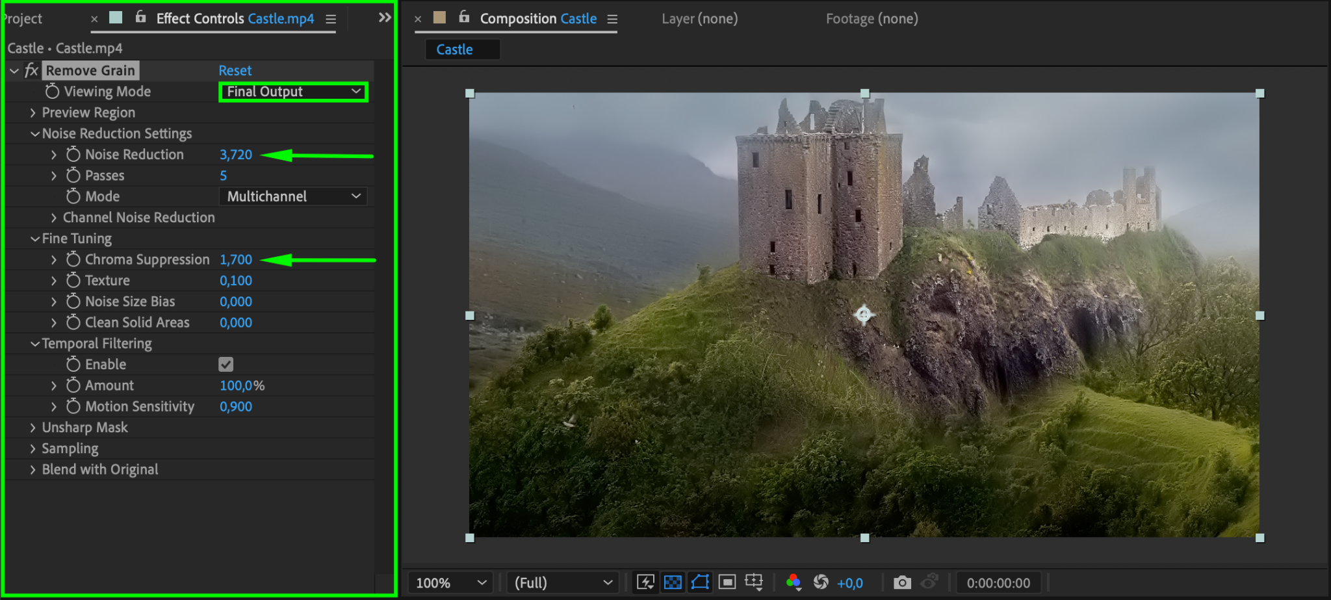The image size is (1331, 600).
Task: Click the Castle composition breadcrumb button
Action: [x=455, y=49]
